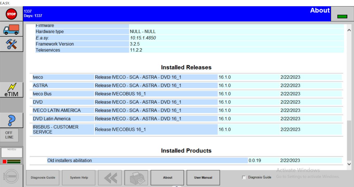Click Teleservices value 11.2.2
This screenshot has height=187, width=354.
tap(136, 50)
